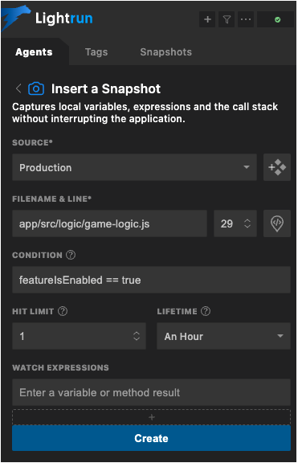Open the three-dots more options menu
The width and height of the screenshot is (298, 463).
pyautogui.click(x=246, y=19)
